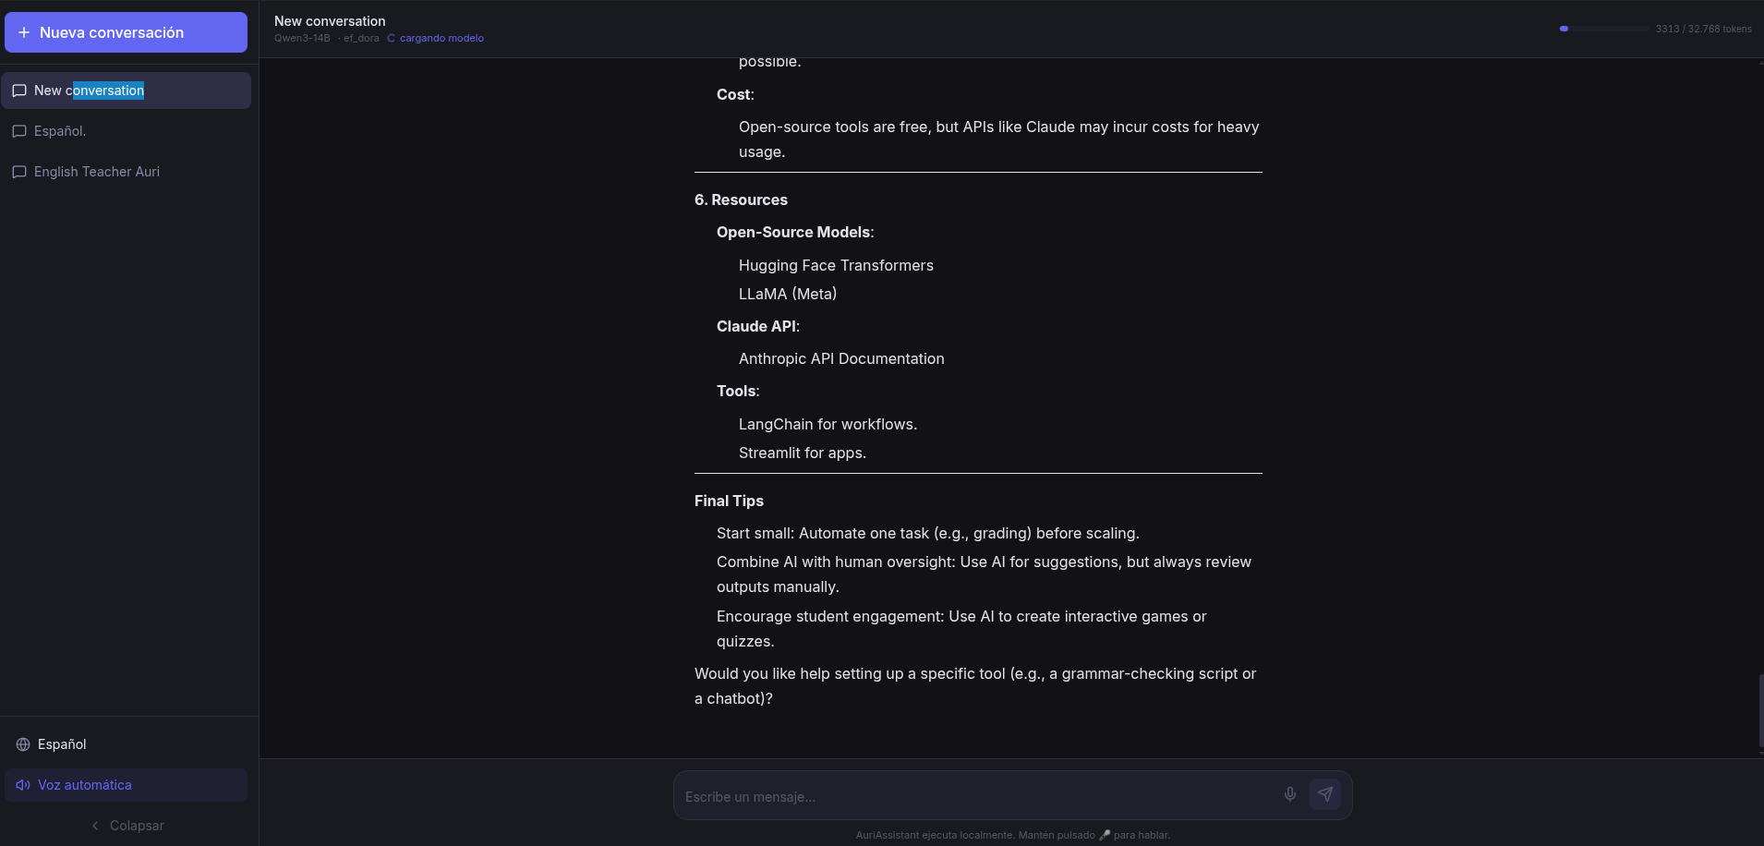Click the Start small: Automate one task line
The image size is (1764, 846).
pos(928,533)
